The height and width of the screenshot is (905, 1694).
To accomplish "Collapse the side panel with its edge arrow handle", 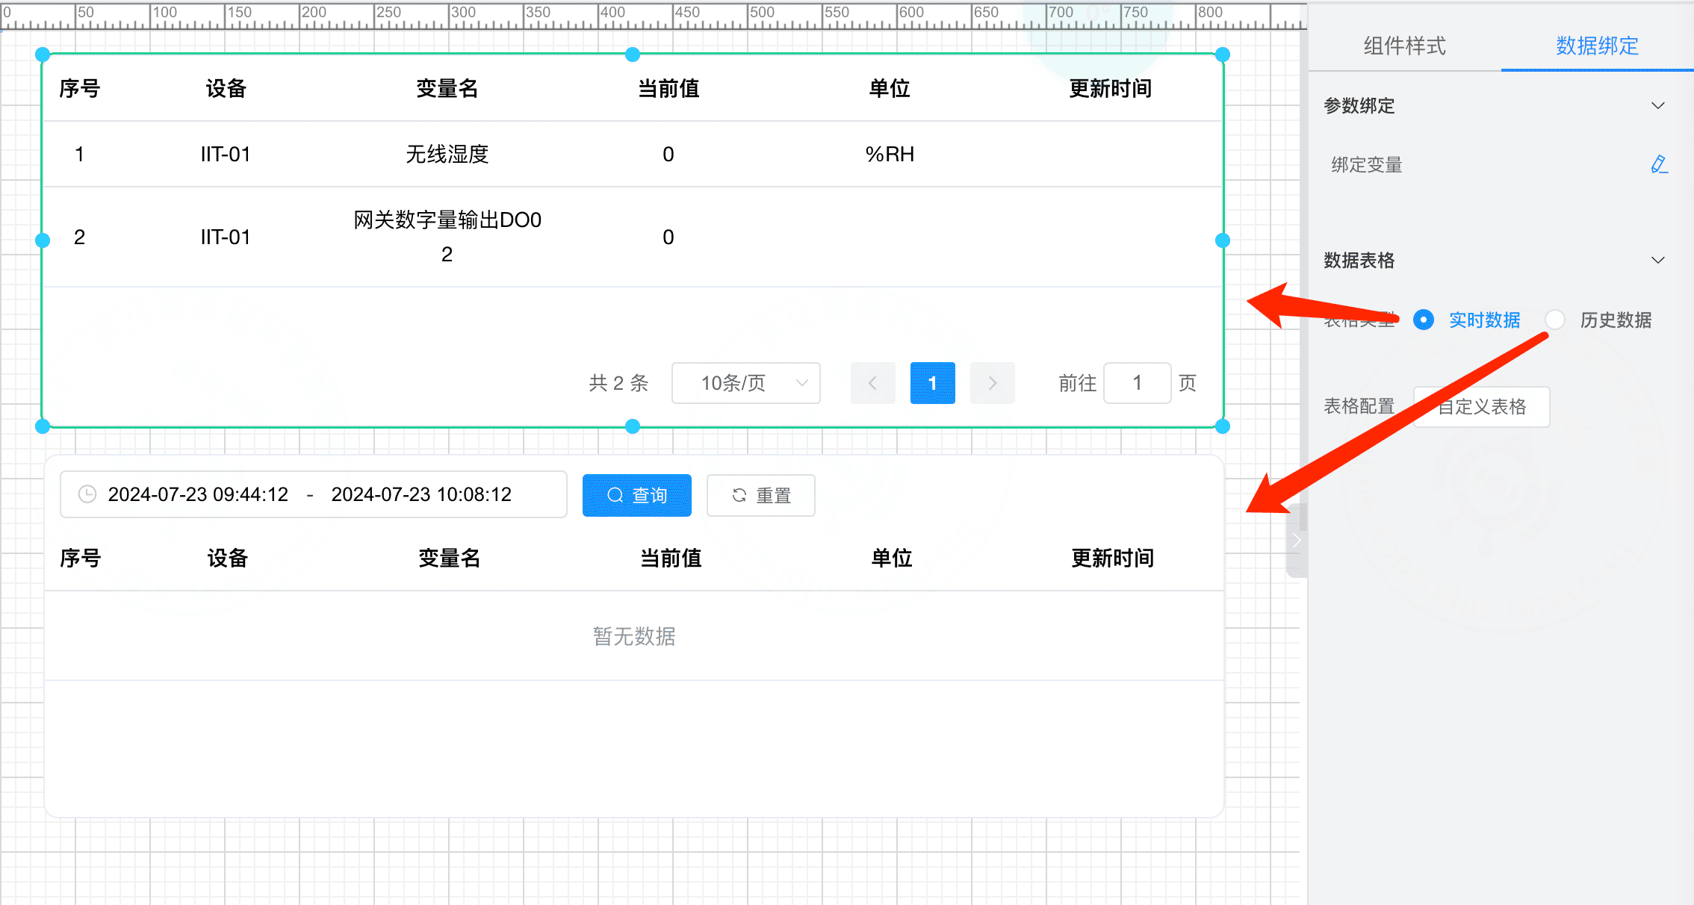I will pos(1297,540).
